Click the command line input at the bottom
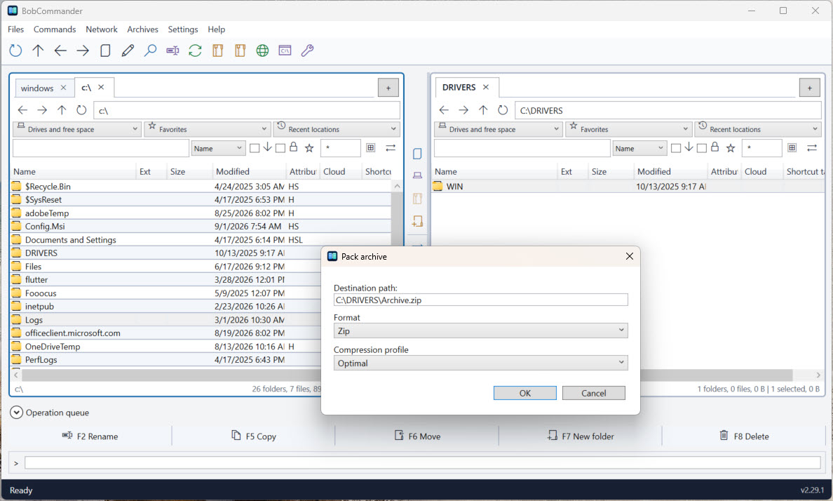 [x=423, y=462]
